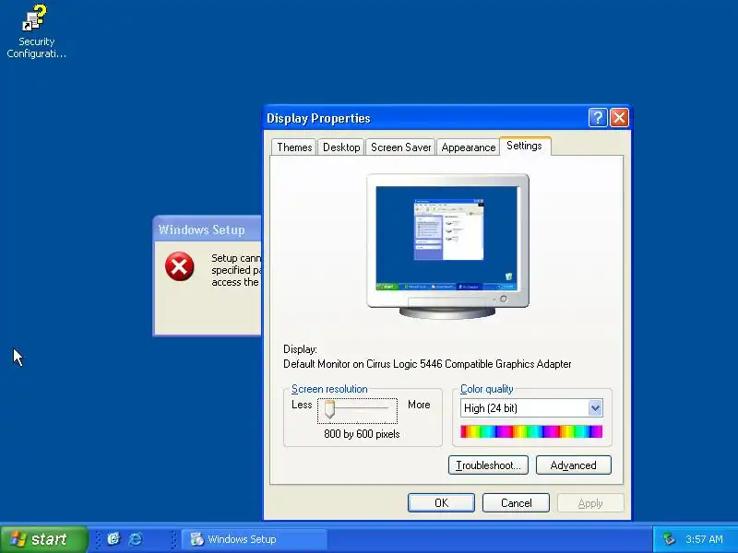Image resolution: width=738 pixels, height=553 pixels.
Task: Click the Troubleshoot button
Action: coord(488,465)
